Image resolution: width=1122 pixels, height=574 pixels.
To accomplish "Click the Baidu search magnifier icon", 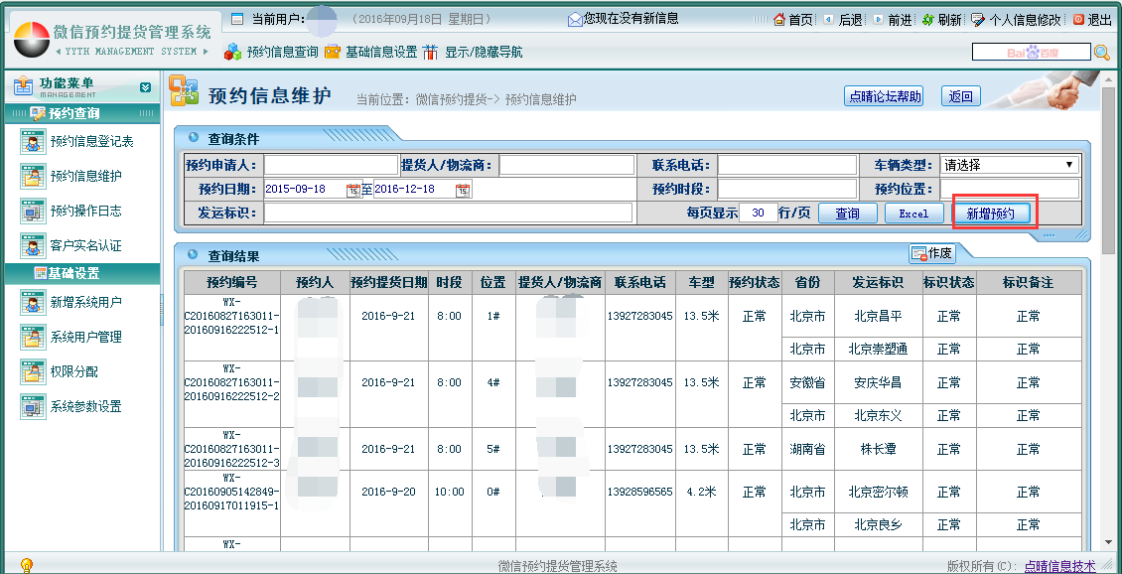I will (x=1101, y=53).
